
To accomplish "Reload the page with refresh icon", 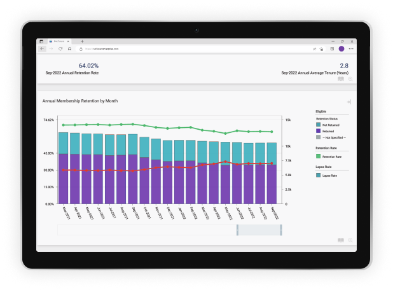I will point(60,49).
